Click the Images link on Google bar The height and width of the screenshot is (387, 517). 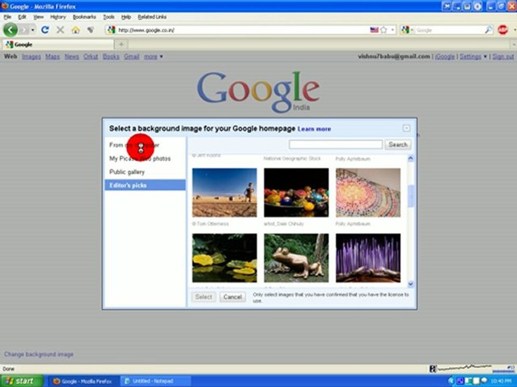31,56
